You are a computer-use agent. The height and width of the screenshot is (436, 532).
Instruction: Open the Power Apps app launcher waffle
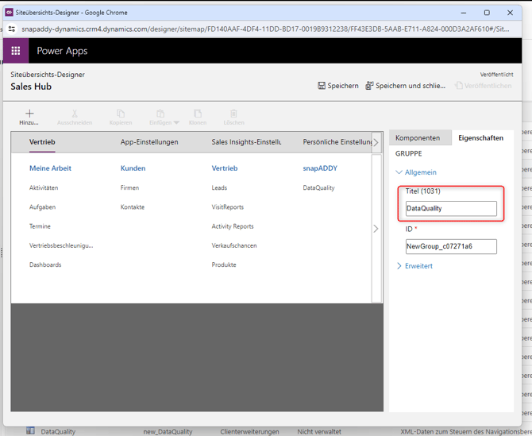coord(16,51)
